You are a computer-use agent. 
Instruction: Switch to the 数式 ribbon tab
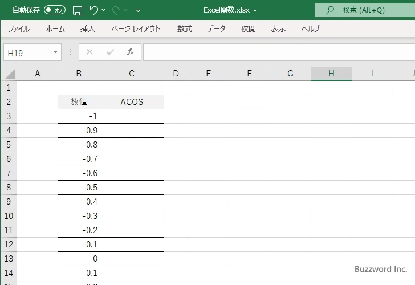pyautogui.click(x=185, y=28)
